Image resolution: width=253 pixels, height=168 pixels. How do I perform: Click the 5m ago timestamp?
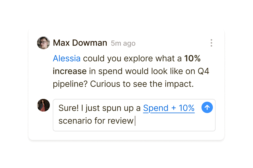click(x=123, y=43)
